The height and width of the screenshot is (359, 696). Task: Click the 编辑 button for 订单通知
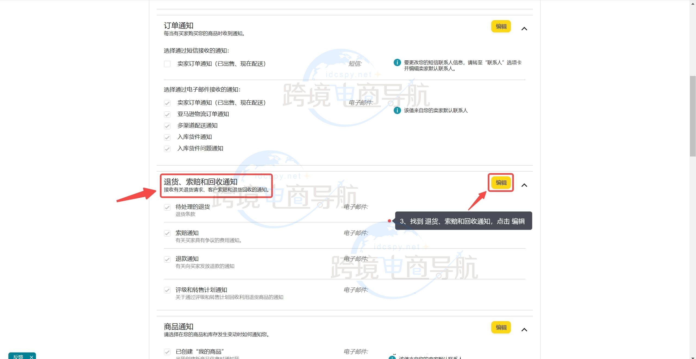click(x=501, y=26)
